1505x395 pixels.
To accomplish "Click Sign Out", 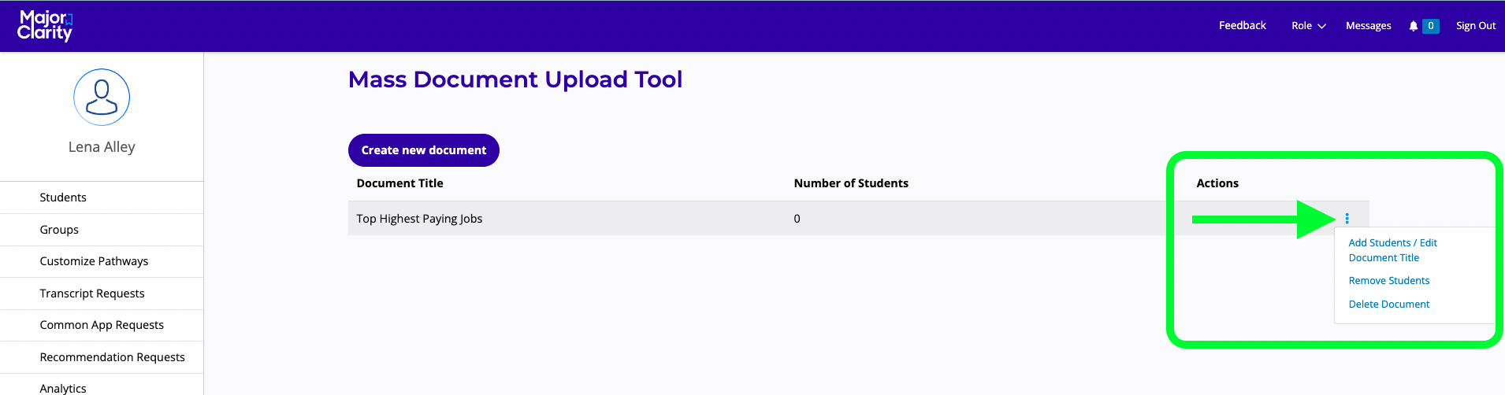I will point(1475,26).
